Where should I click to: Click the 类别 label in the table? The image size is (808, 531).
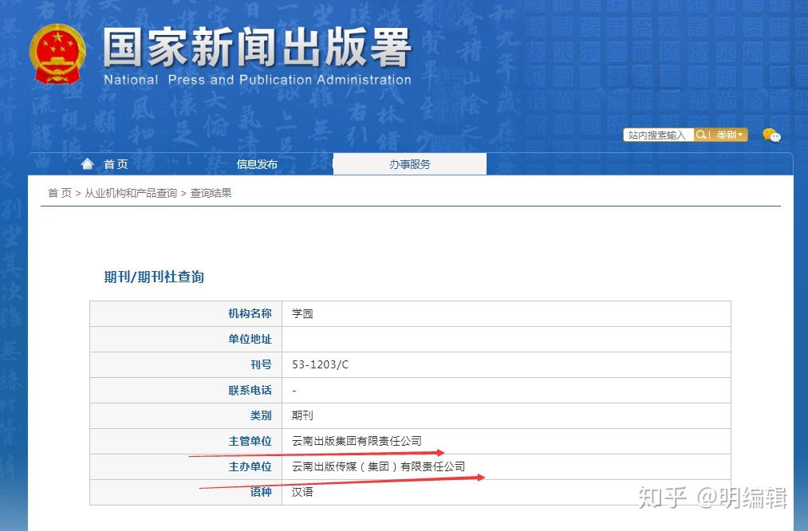pos(261,415)
